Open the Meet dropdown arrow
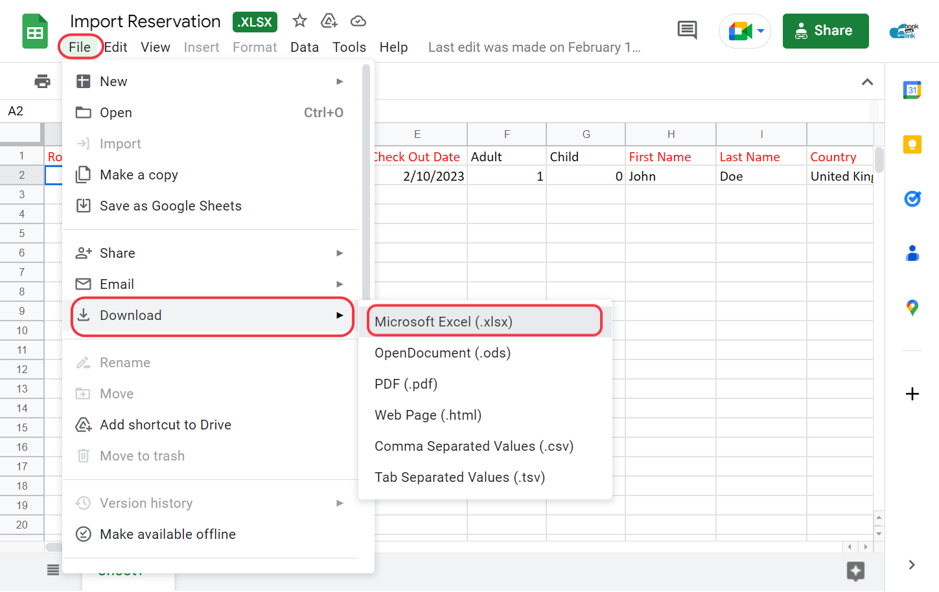The image size is (939, 592). [x=761, y=30]
